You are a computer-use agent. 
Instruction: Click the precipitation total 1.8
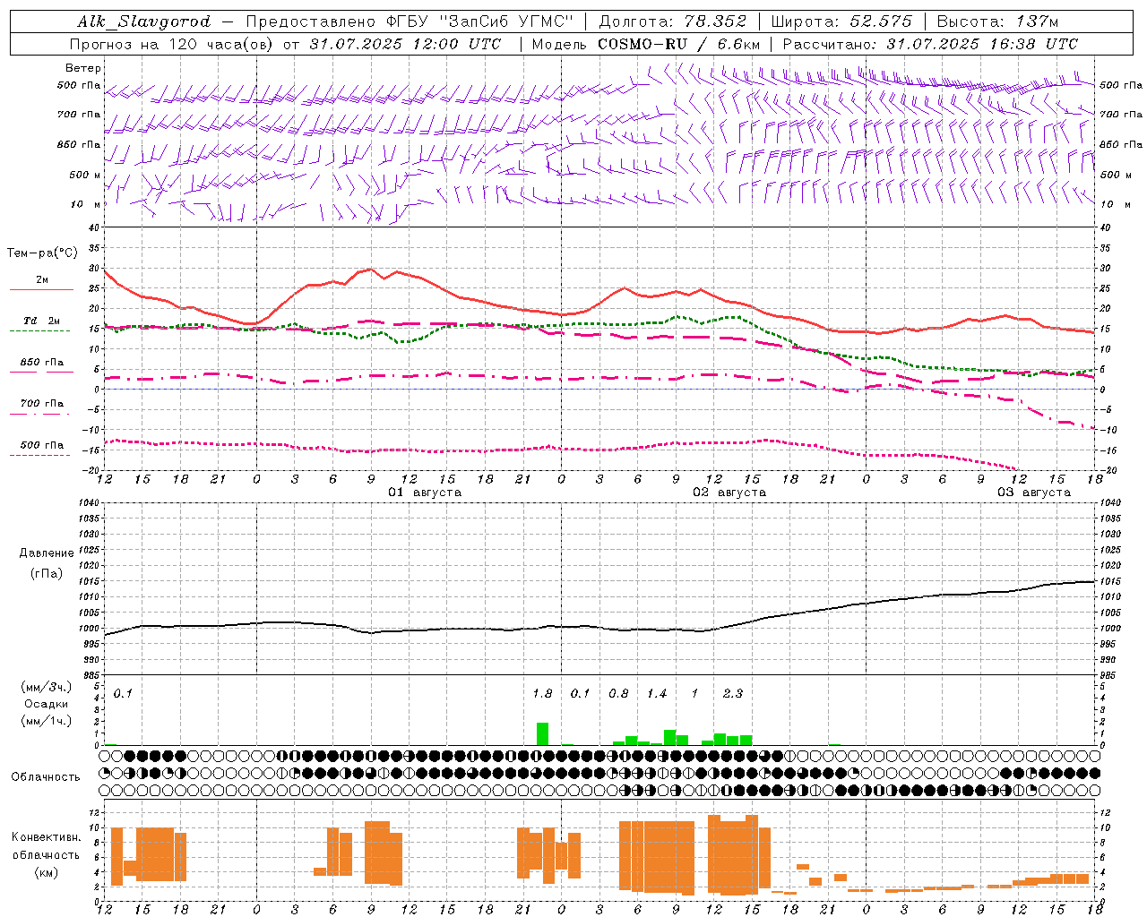pyautogui.click(x=542, y=694)
